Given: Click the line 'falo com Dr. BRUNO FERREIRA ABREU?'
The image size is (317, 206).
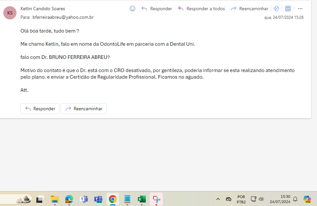Looking at the screenshot, I should [65, 57].
